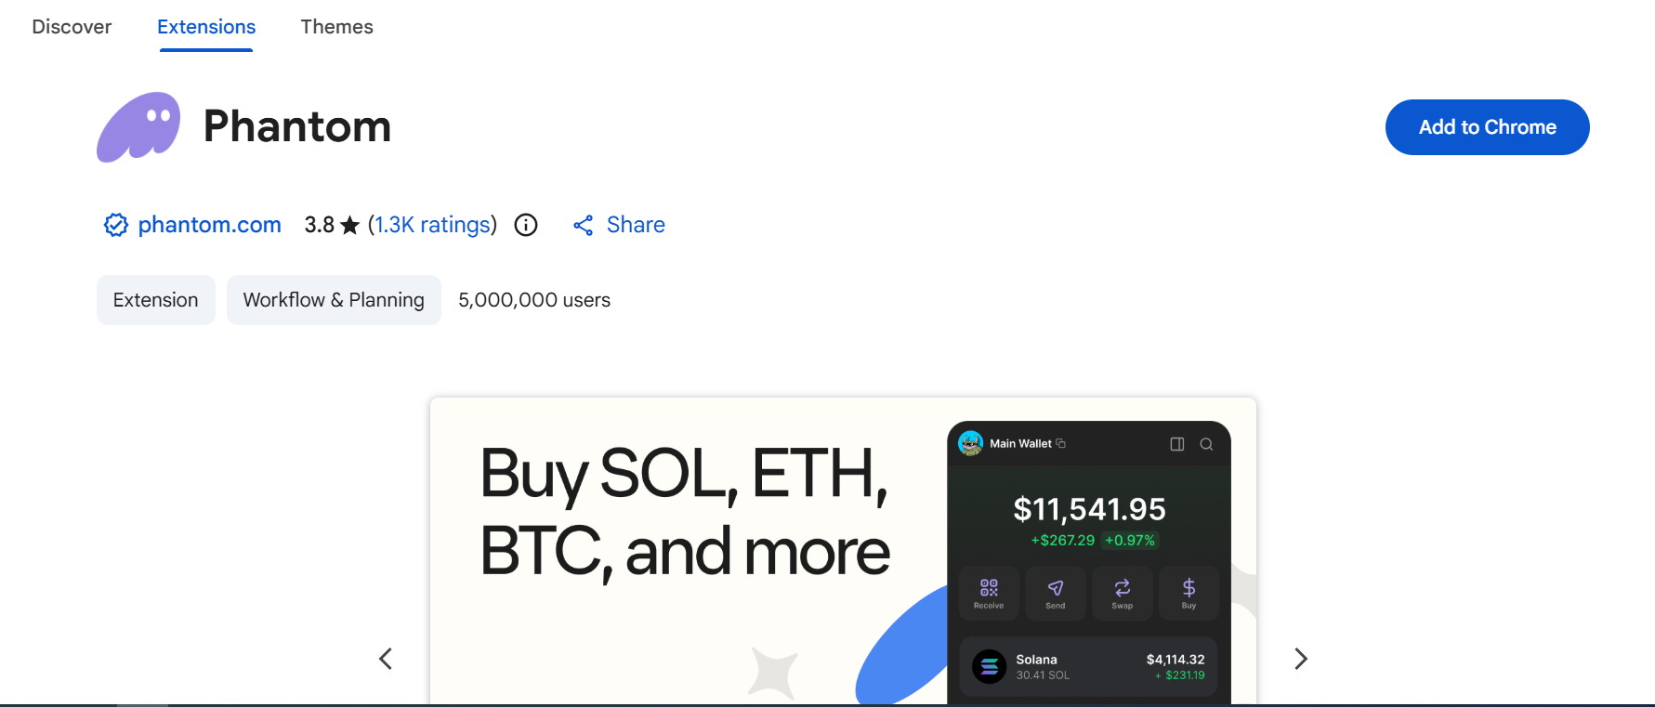Image resolution: width=1655 pixels, height=707 pixels.
Task: Open the Themes tab
Action: click(x=336, y=27)
